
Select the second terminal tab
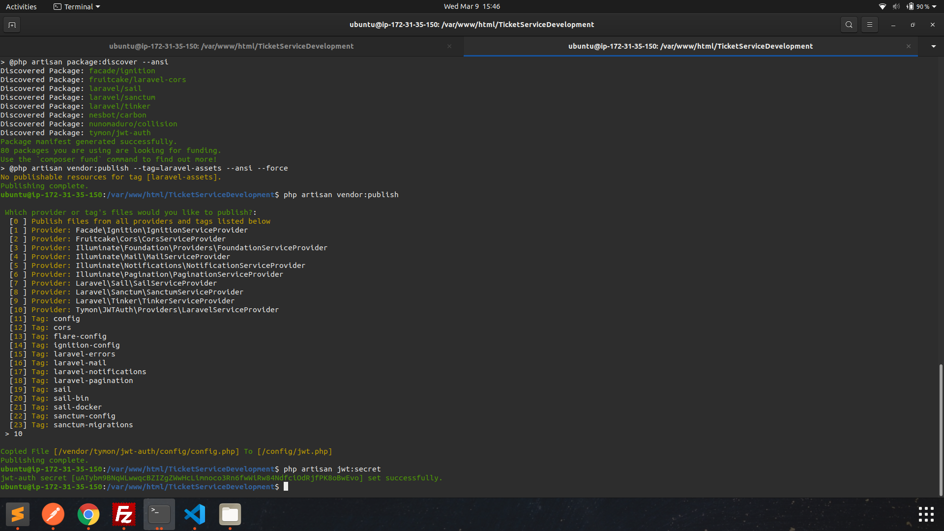click(x=690, y=46)
